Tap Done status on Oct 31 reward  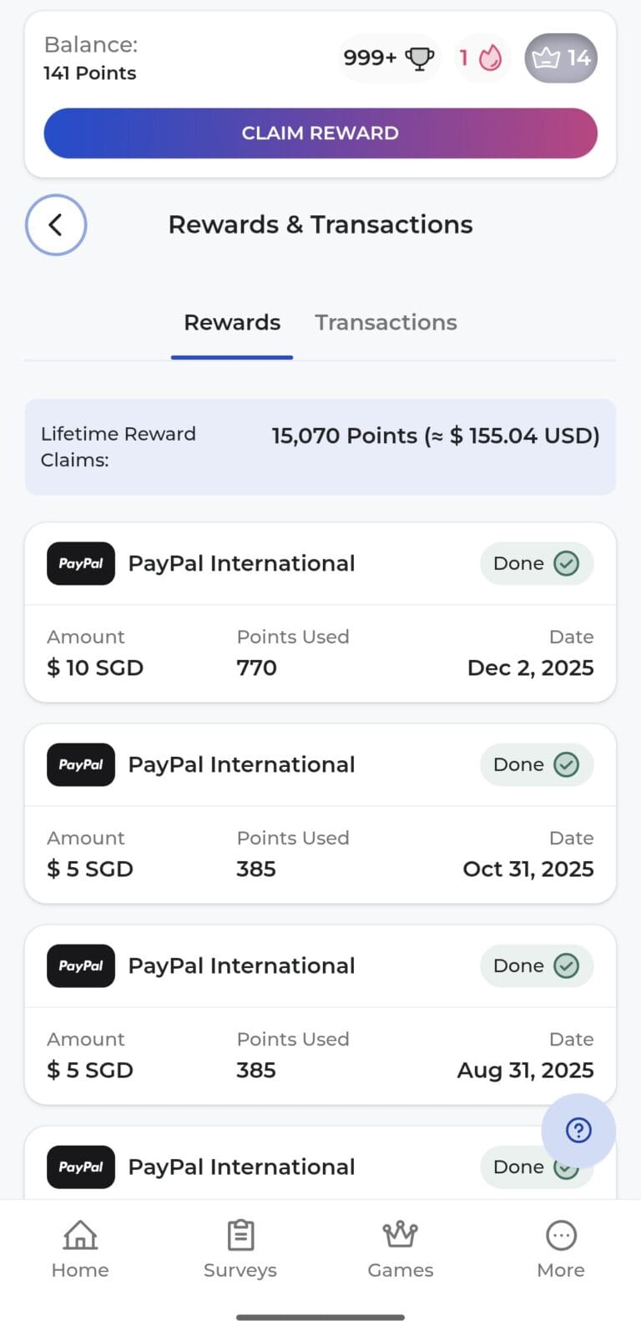(x=536, y=764)
